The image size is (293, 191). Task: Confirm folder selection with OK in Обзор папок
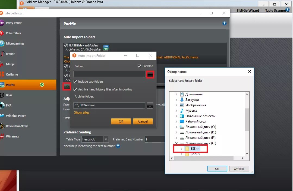(x=217, y=168)
